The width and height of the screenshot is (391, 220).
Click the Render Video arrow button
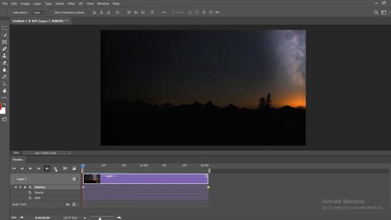coord(21,218)
